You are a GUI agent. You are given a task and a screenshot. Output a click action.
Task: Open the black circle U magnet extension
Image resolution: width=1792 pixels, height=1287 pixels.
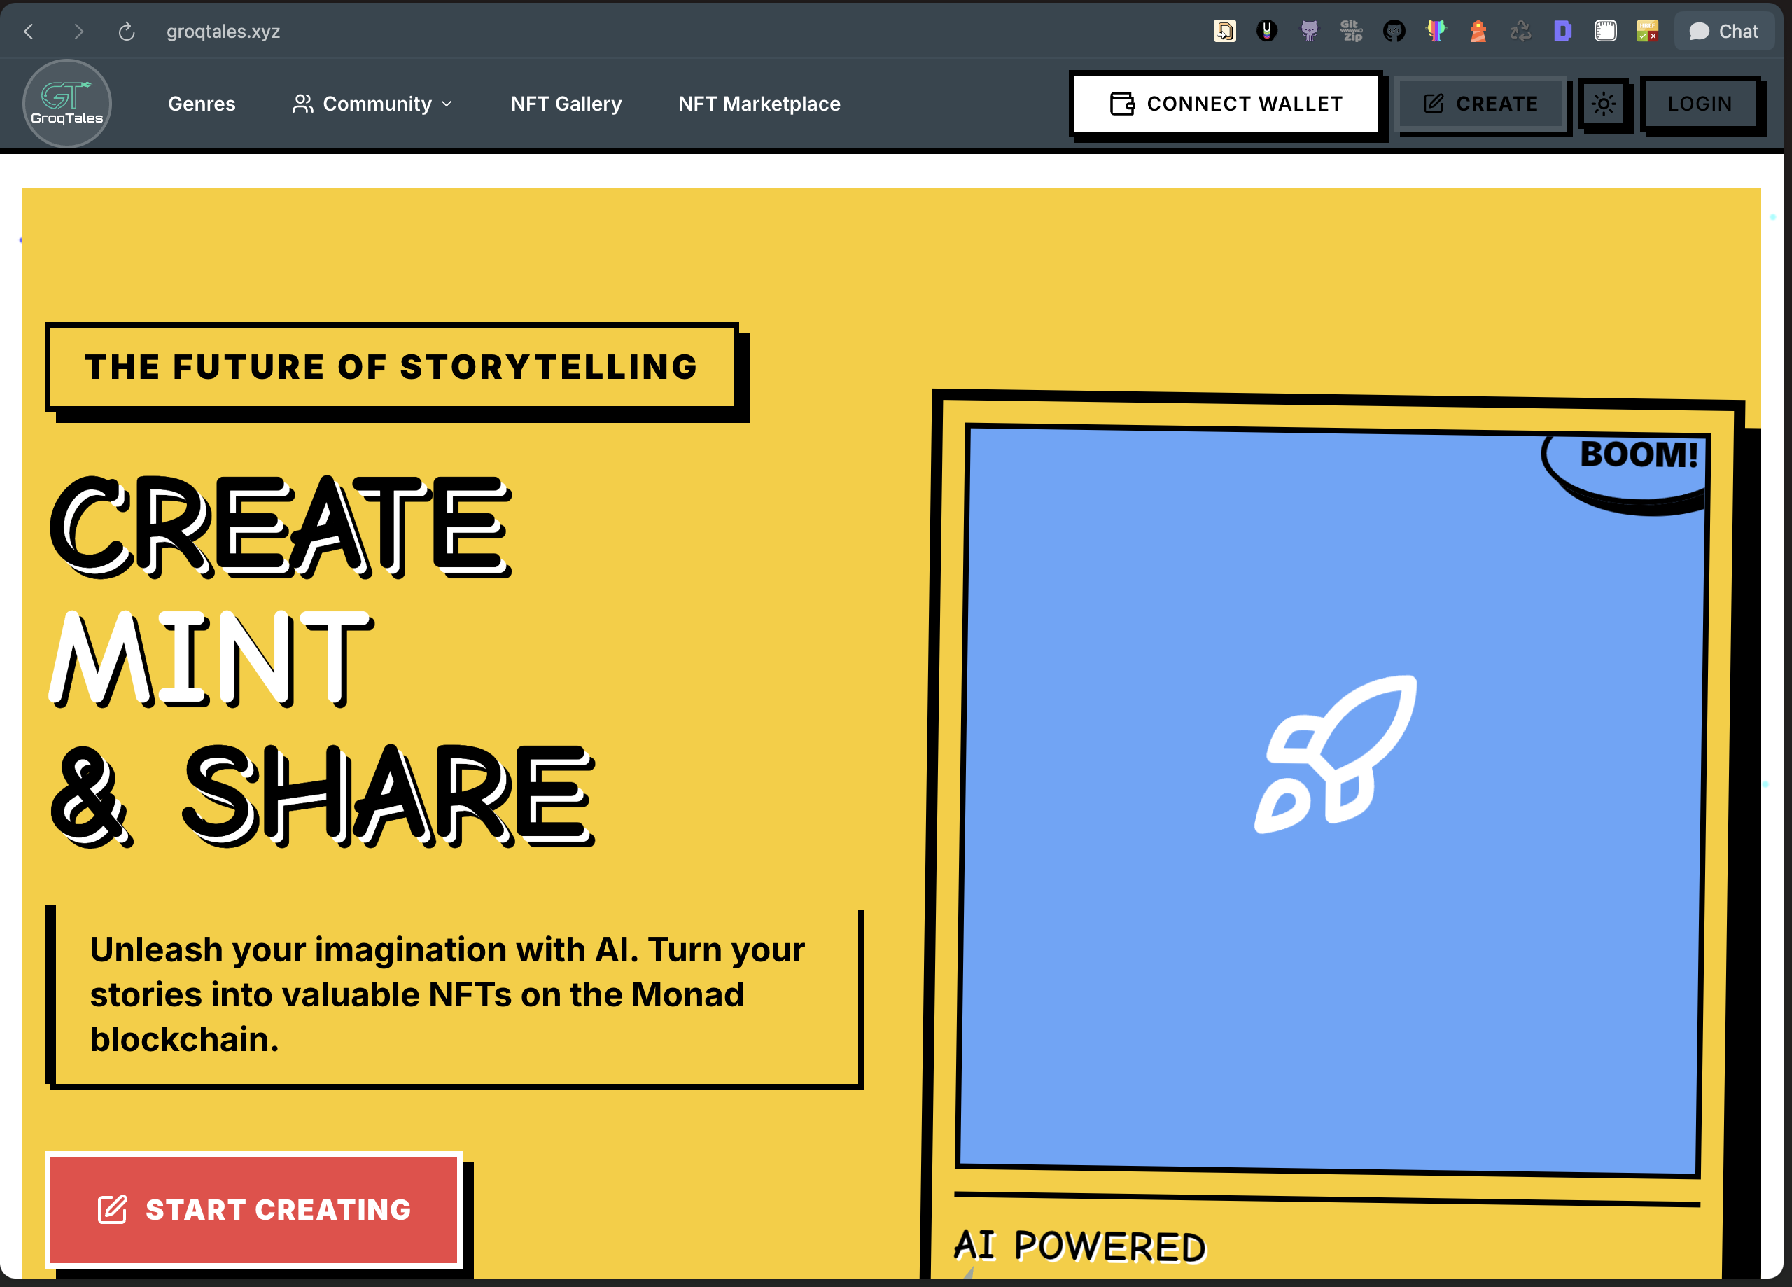pos(1266,31)
